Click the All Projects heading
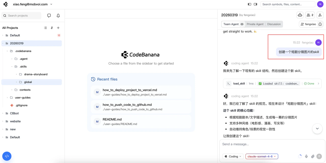This screenshot has width=326, height=163. (x=10, y=28)
